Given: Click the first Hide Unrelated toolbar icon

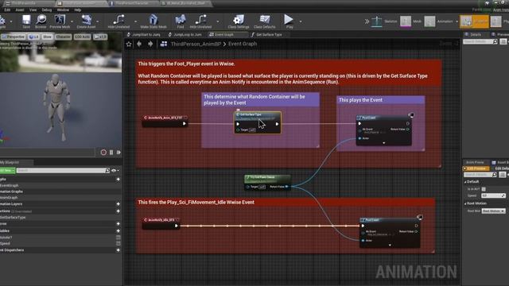Looking at the screenshot, I should pos(119,20).
